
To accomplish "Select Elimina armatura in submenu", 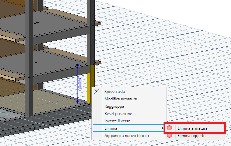I will tap(195, 128).
